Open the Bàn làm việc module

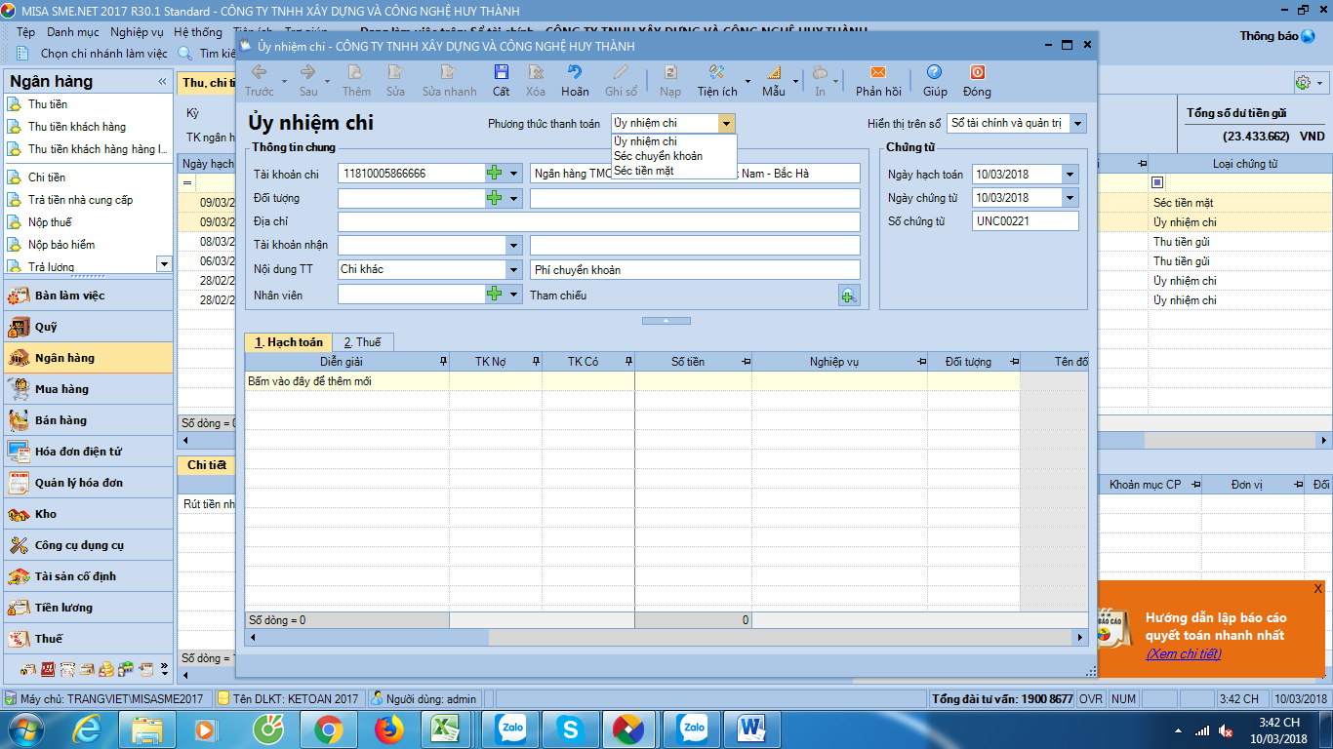click(88, 296)
